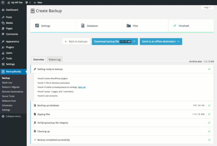Click the 707.29 KB database size value
Viewport: 217px width, 146px height.
199,105
